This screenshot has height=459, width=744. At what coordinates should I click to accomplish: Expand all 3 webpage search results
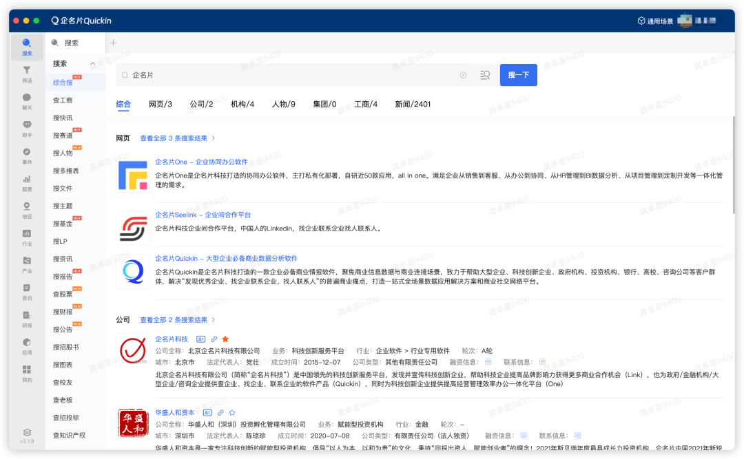click(x=178, y=138)
